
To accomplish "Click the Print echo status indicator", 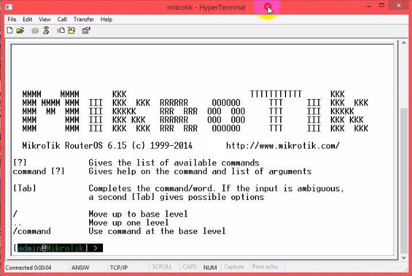I will (265, 267).
